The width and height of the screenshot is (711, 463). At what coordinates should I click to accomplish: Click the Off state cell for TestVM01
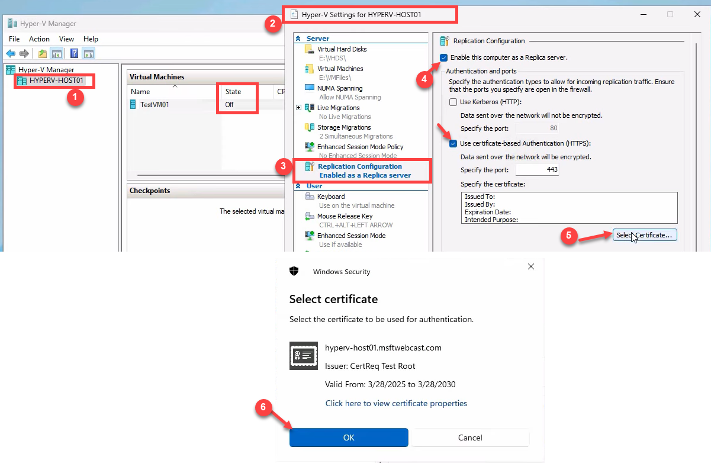tap(229, 105)
